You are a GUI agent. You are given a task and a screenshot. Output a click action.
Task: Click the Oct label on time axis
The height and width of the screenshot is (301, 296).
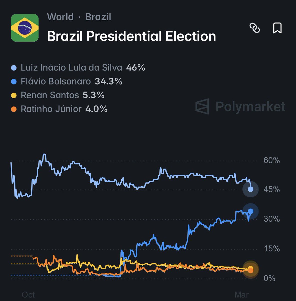[x=28, y=294]
